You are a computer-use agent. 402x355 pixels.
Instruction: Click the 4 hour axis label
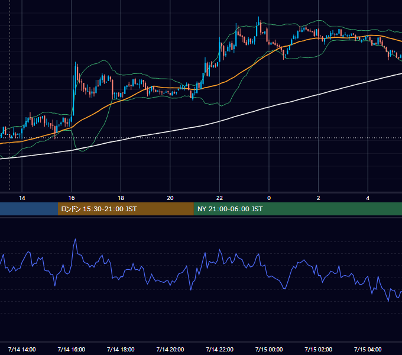pos(368,198)
